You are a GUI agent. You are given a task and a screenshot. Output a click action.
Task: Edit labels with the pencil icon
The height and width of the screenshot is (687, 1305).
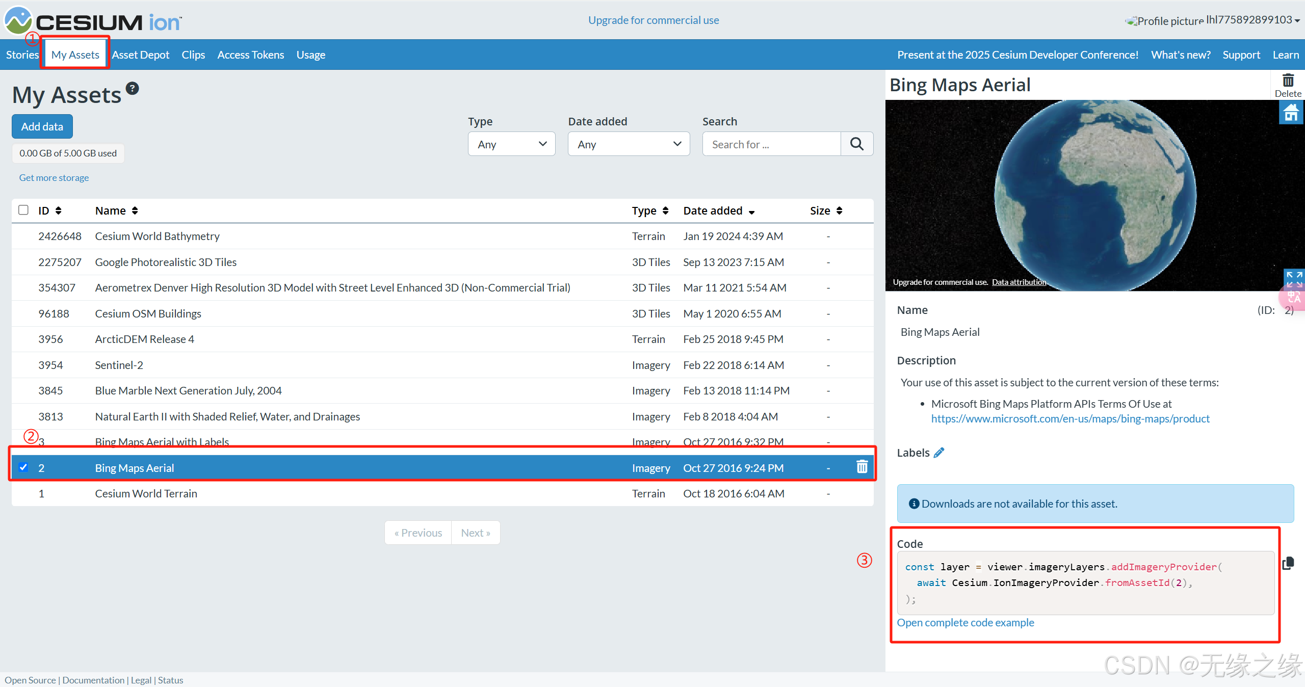[939, 453]
